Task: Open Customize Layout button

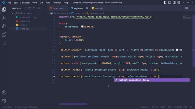Action: click(x=179, y=2)
